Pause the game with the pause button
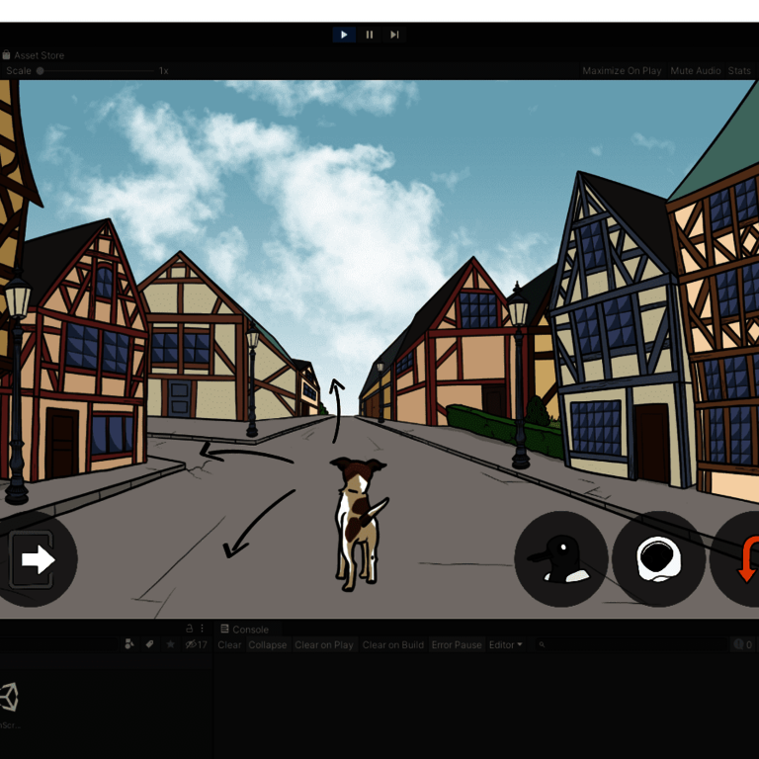The width and height of the screenshot is (759, 759). click(370, 35)
